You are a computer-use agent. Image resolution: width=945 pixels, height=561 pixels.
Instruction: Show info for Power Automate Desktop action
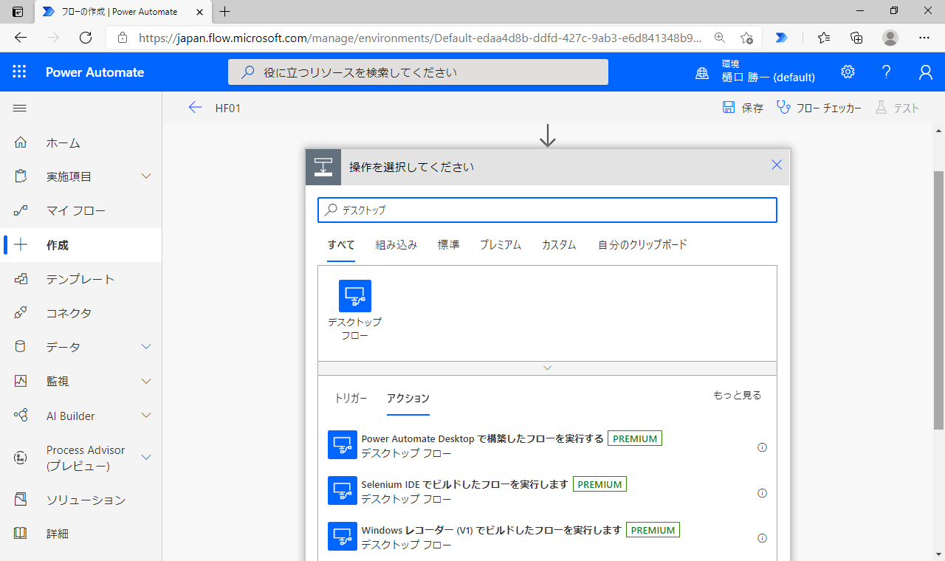pos(763,447)
